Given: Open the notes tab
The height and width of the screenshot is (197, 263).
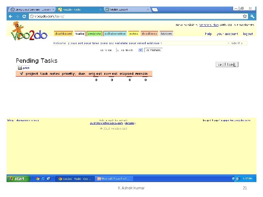Looking at the screenshot, I should [134, 34].
